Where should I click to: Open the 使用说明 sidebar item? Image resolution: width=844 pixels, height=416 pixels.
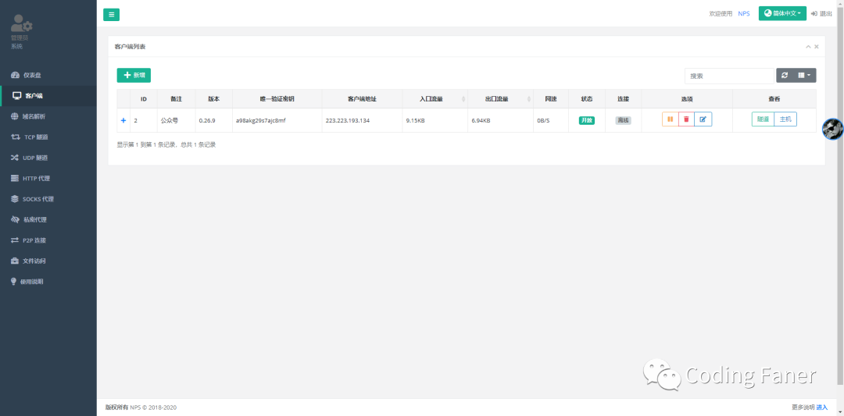[48, 282]
